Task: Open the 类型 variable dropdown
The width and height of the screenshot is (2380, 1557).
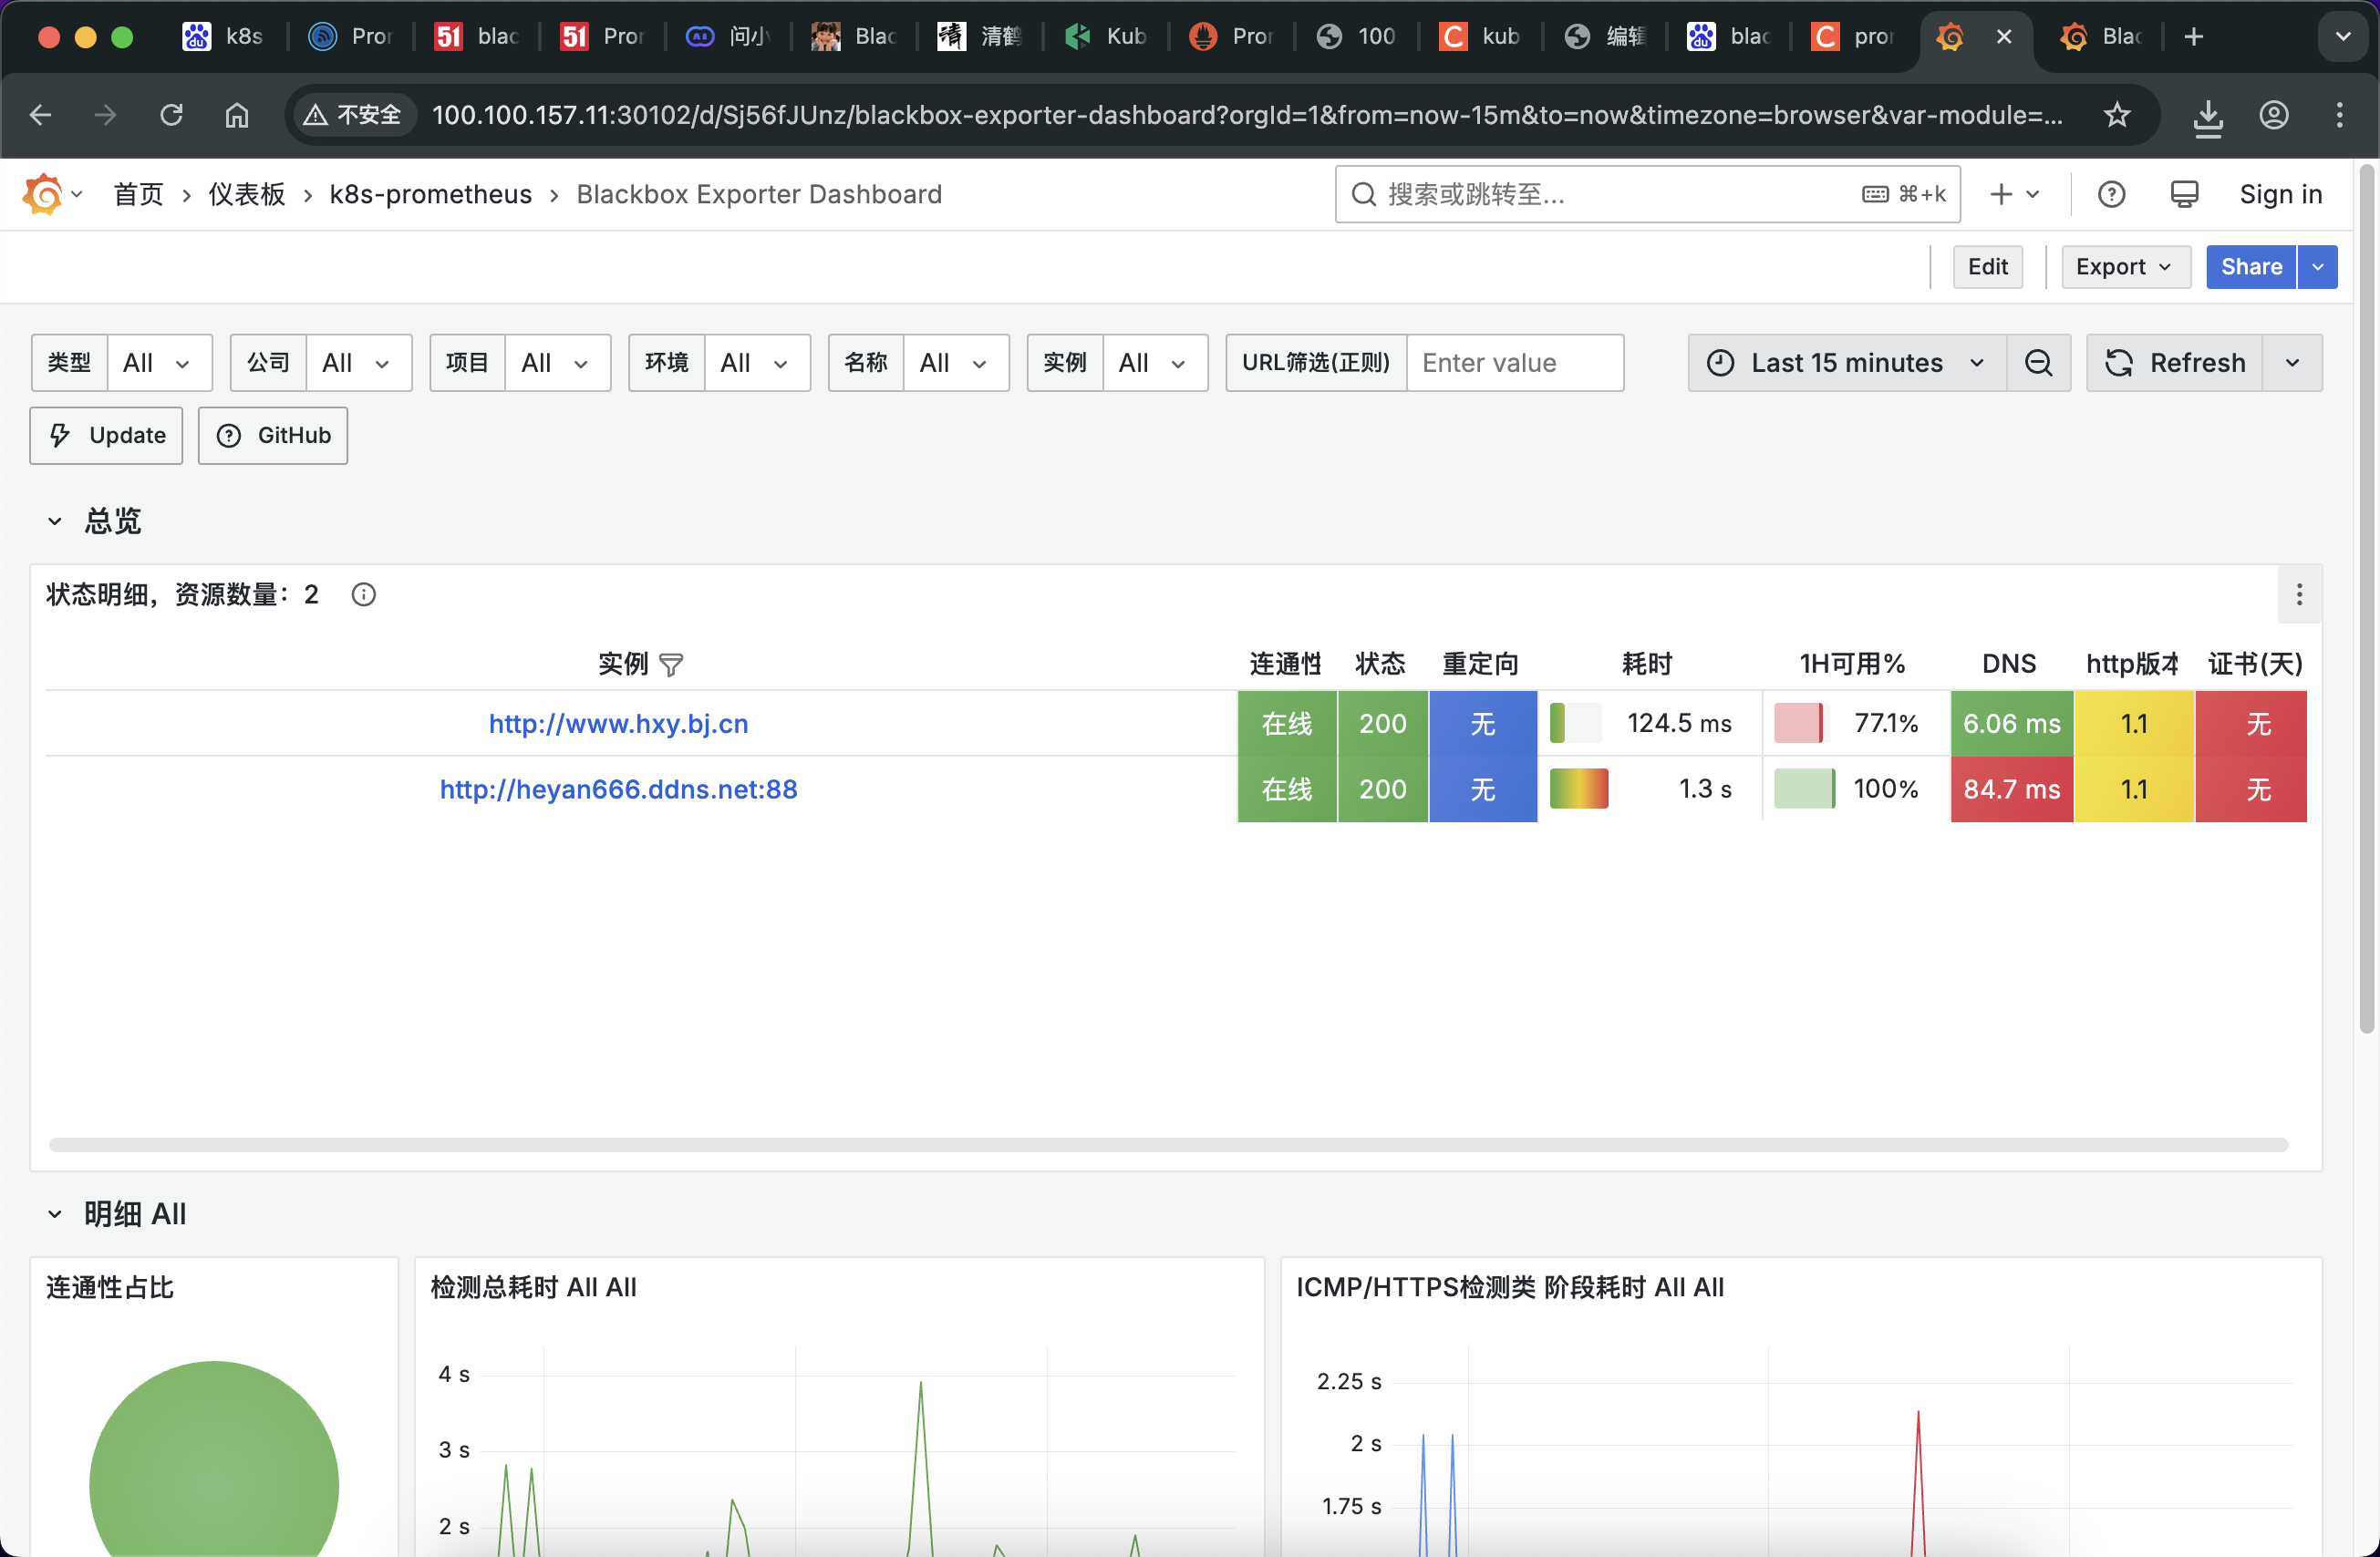Action: pos(159,363)
